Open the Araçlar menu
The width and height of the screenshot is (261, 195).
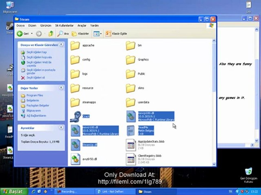pyautogui.click(x=82, y=25)
